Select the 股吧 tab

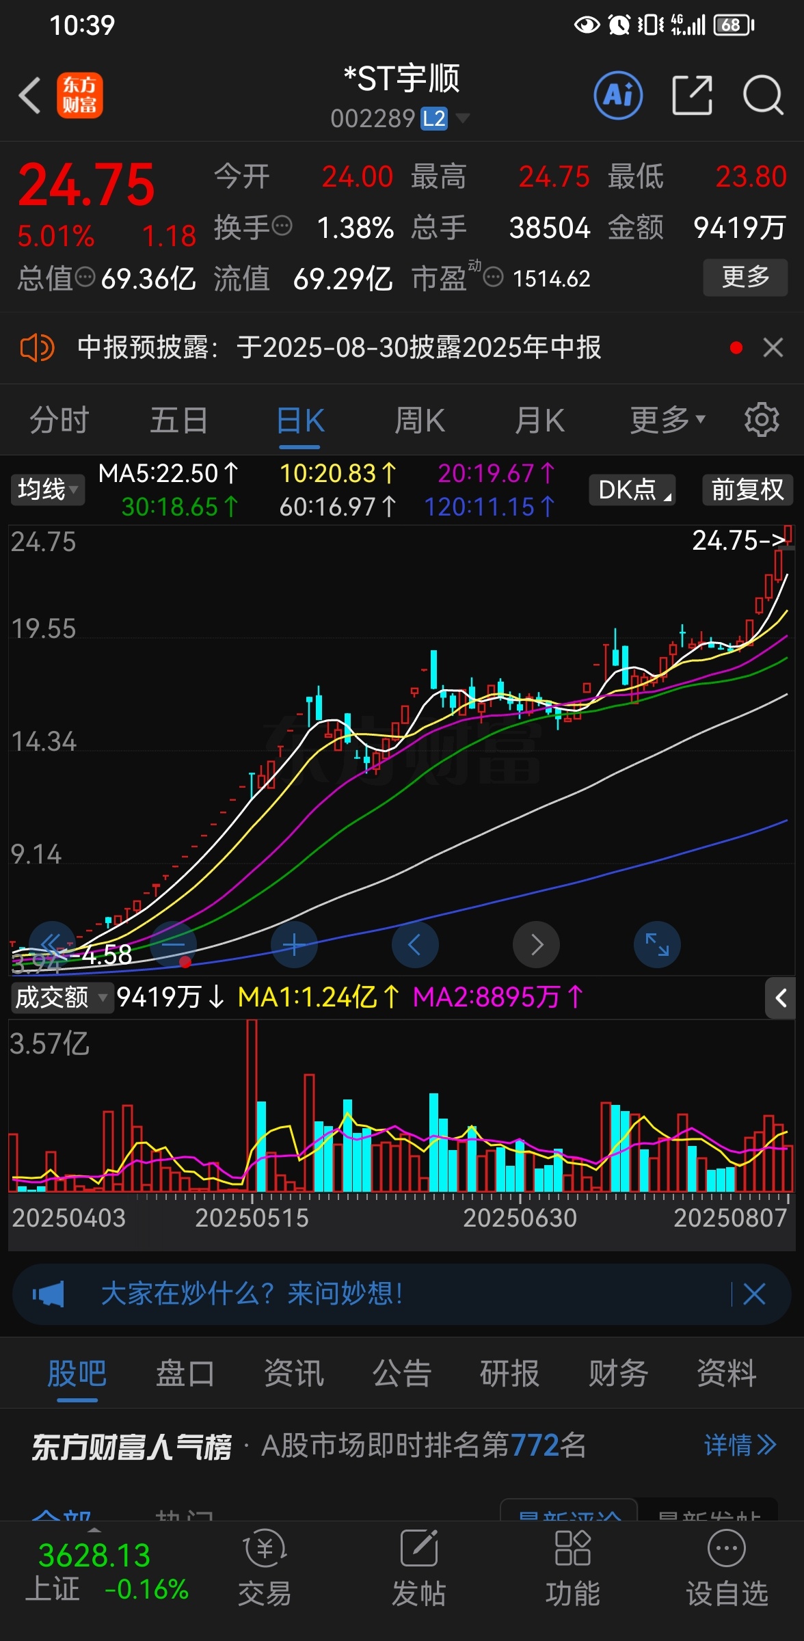coord(77,1373)
